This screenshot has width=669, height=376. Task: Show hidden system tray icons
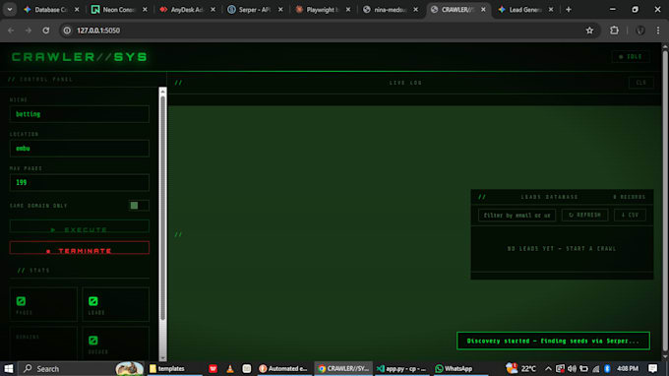[x=548, y=368]
